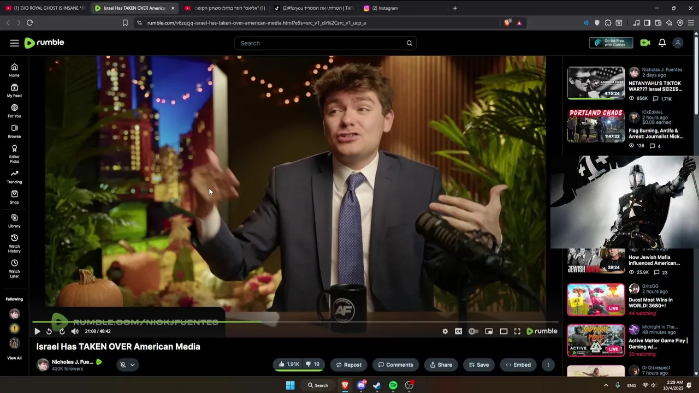Open How Jewish Mafia Influenced American video
This screenshot has width=699, height=393.
click(595, 261)
